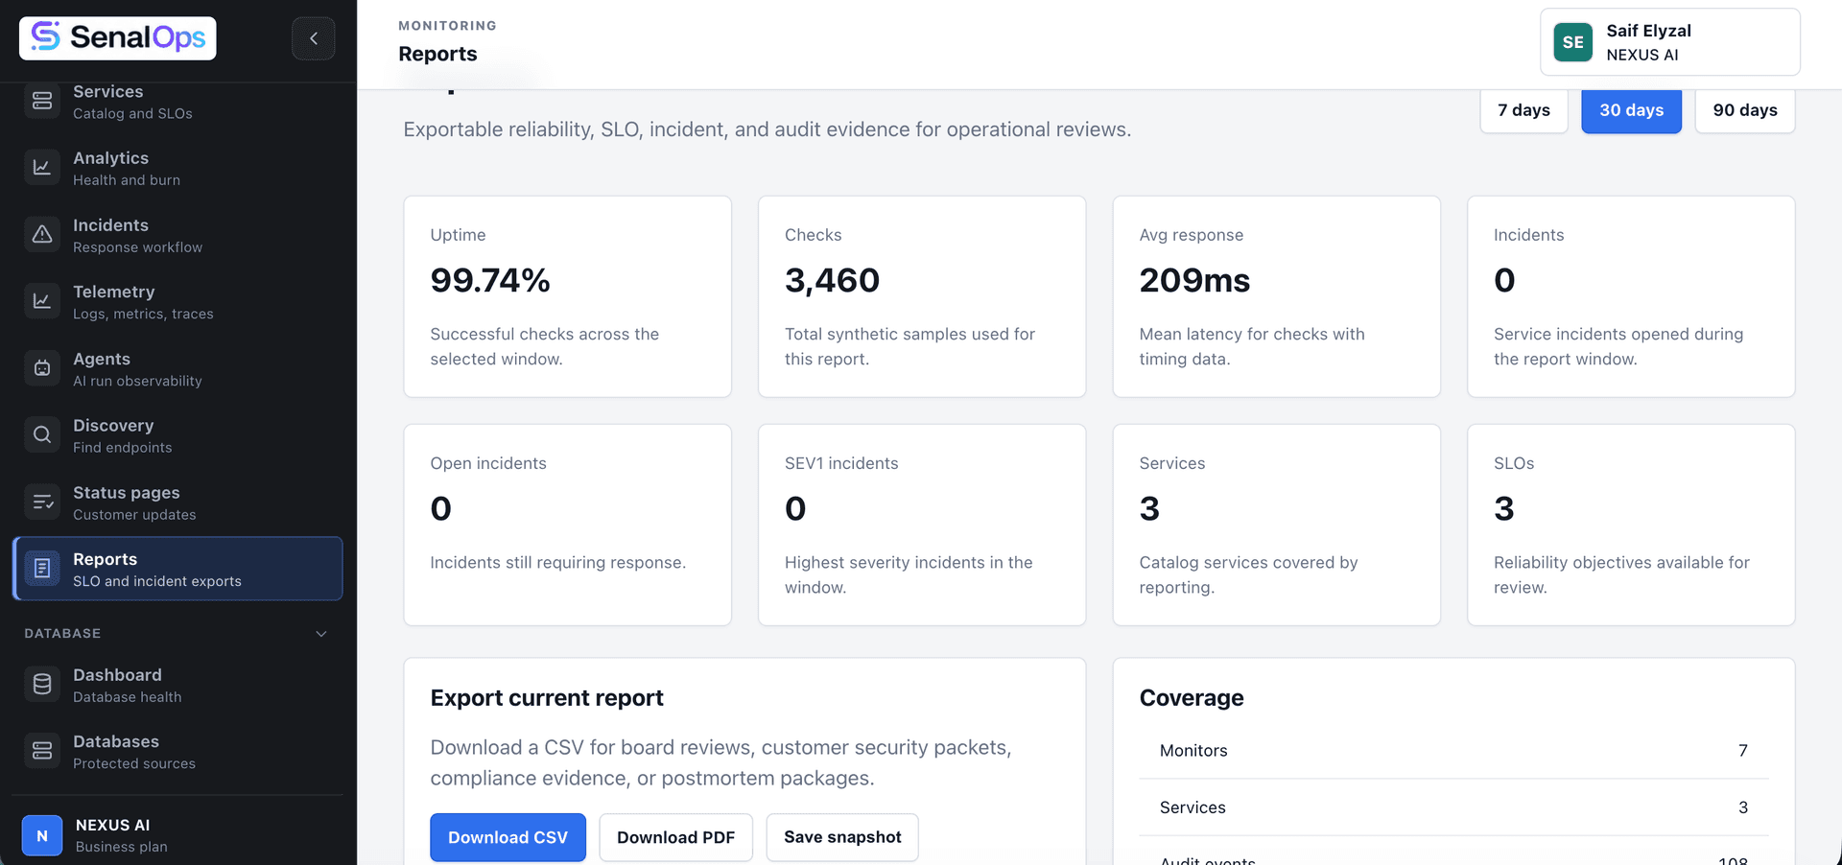Viewport: 1842px width, 865px height.
Task: Click the NEXUS AI workspace avatar
Action: [42, 835]
